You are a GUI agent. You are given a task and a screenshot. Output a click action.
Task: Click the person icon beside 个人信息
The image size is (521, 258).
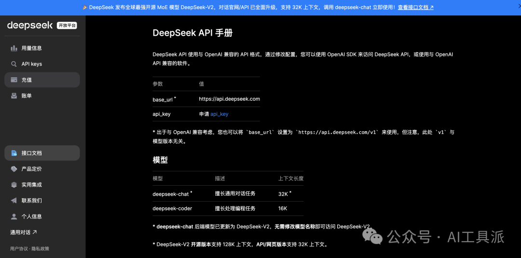[x=14, y=217]
